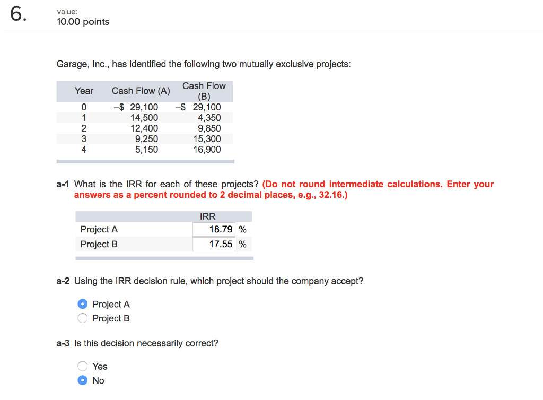Select the Project A radio button under a-2
Screen dimensions: 543x400
(83, 303)
